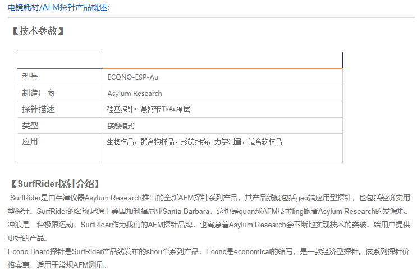This screenshot has width=417, height=271.
Task: Click the text line mentioning Santa Barbara
Action: 210,211
